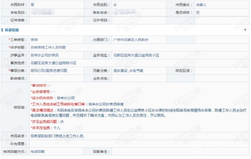Click the empty 证件信息 field
Image resolution: width=251 pixels, height=159 pixels.
(x=57, y=20)
